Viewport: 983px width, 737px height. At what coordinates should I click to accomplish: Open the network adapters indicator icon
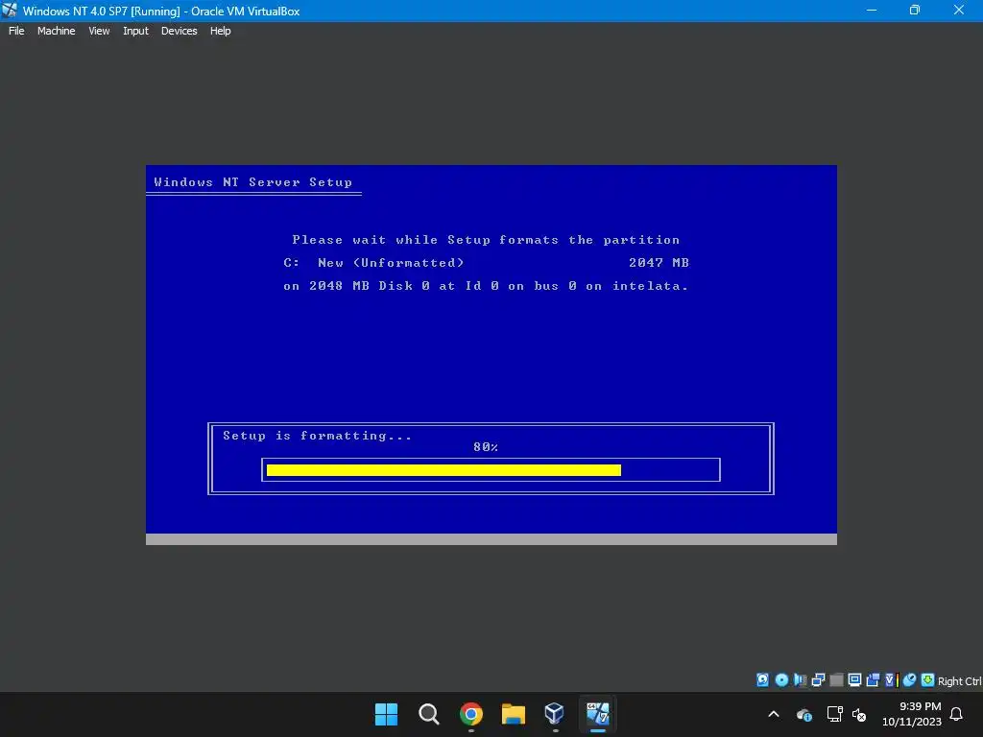[x=818, y=680]
